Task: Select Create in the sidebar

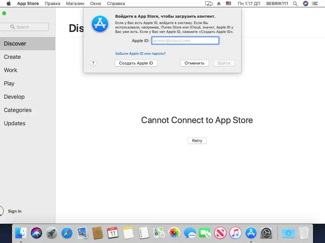Action: tap(28, 57)
